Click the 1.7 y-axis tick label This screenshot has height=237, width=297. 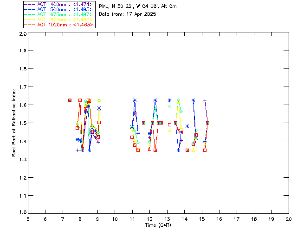click(23, 87)
